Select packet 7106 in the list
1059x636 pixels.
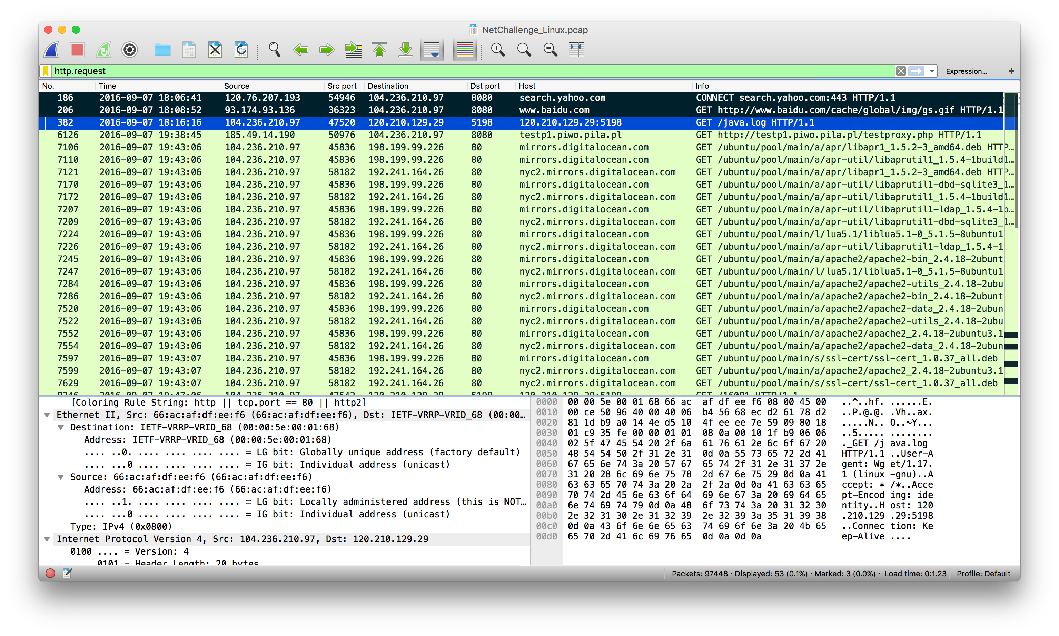click(521, 147)
